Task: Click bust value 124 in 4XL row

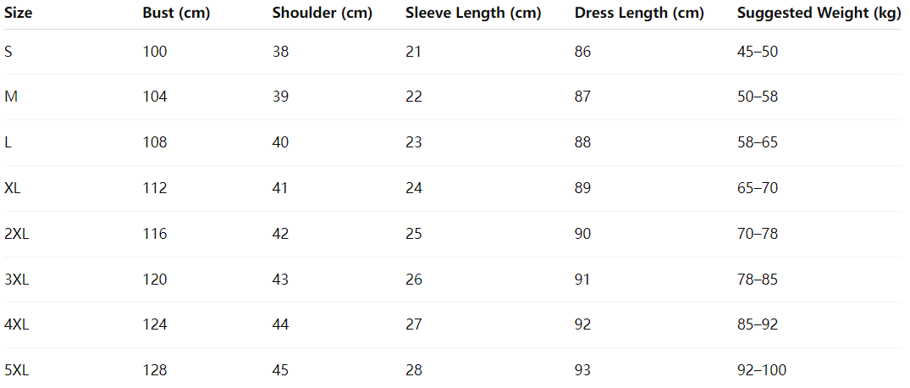Action: click(155, 324)
